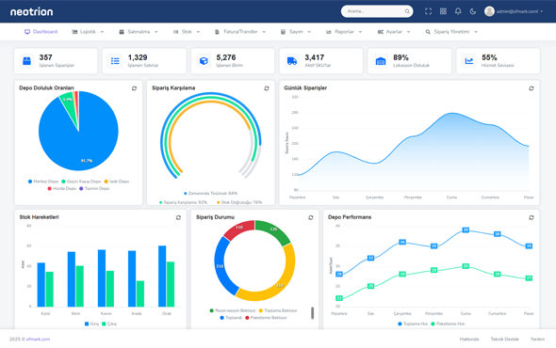Image resolution: width=556 pixels, height=348 pixels.
Task: Refresh Sipariş Durumu chart
Action: coord(311,217)
